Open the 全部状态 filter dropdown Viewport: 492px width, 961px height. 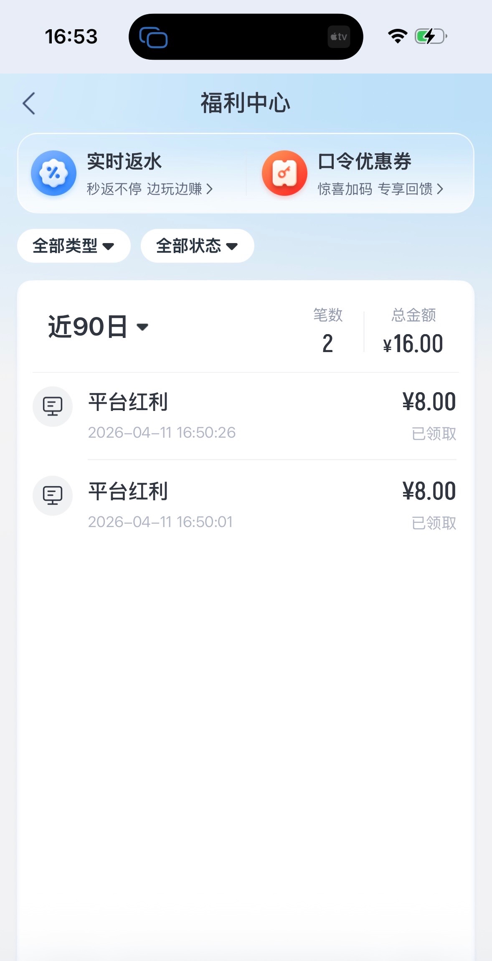[x=197, y=246]
